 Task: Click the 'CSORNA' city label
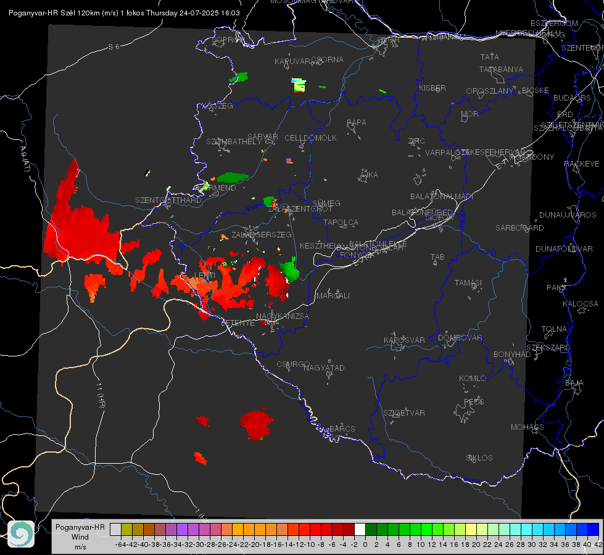328,60
